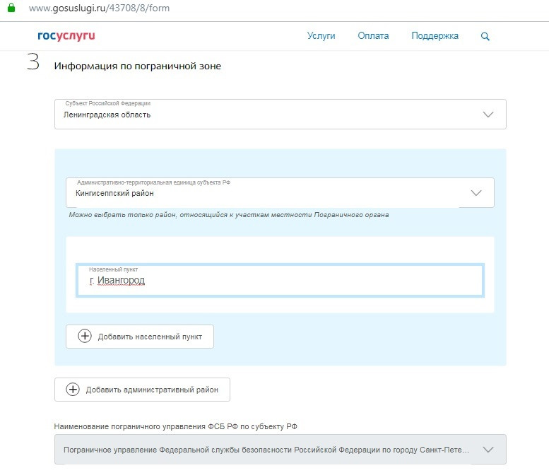This screenshot has height=473, width=549.
Task: Go to Оплата in top navigation
Action: click(373, 36)
